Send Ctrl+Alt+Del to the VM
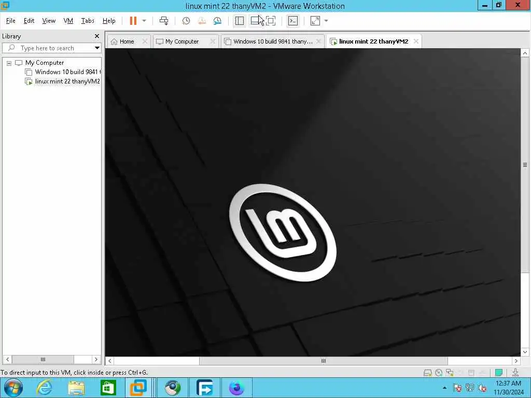The image size is (531, 398). coord(164,21)
